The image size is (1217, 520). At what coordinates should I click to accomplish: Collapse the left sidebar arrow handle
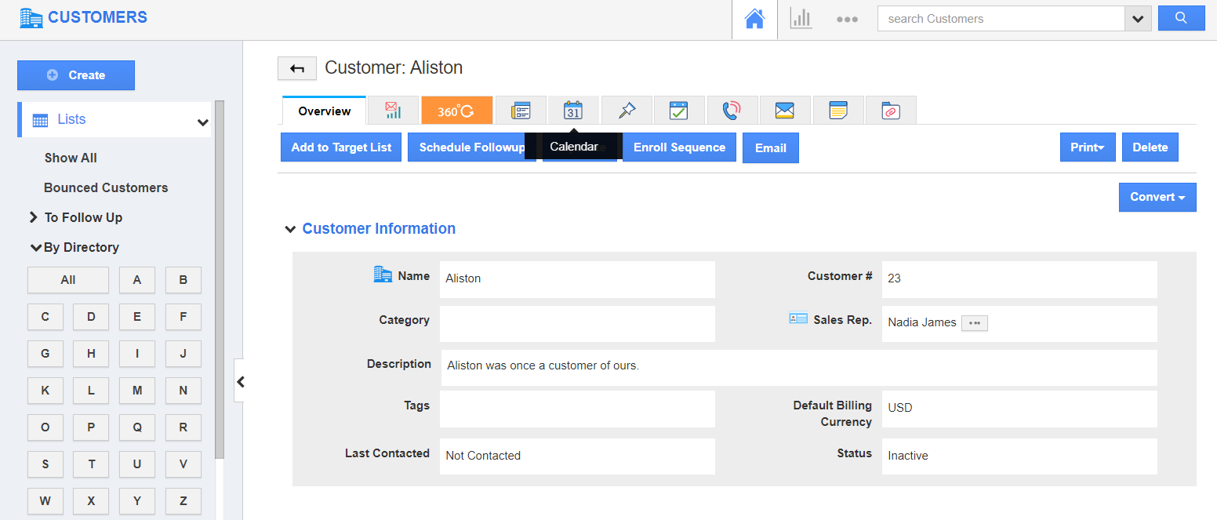tap(240, 382)
